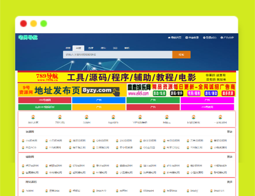
Task: Expand 更多 for the 网站源码 section
Action: point(229,182)
